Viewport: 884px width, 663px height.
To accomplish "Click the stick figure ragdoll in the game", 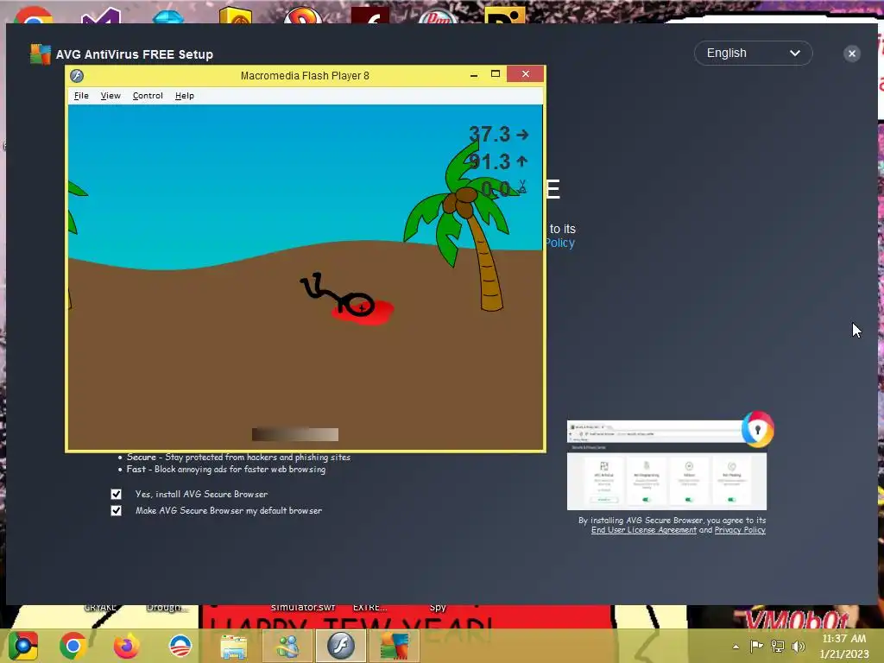I will pyautogui.click(x=338, y=295).
